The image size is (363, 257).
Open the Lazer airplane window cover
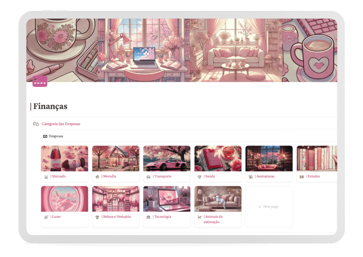tap(65, 199)
